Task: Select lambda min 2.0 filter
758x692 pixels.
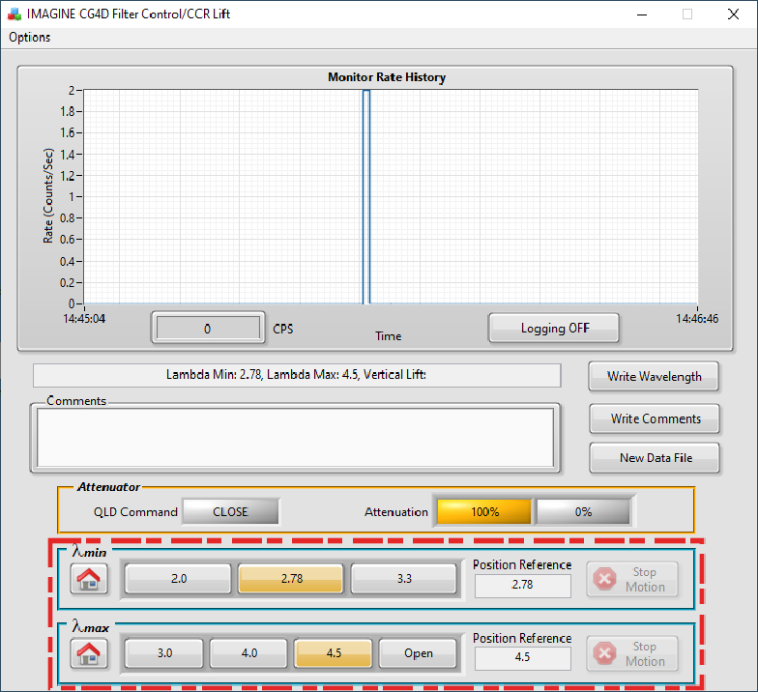Action: (x=179, y=579)
